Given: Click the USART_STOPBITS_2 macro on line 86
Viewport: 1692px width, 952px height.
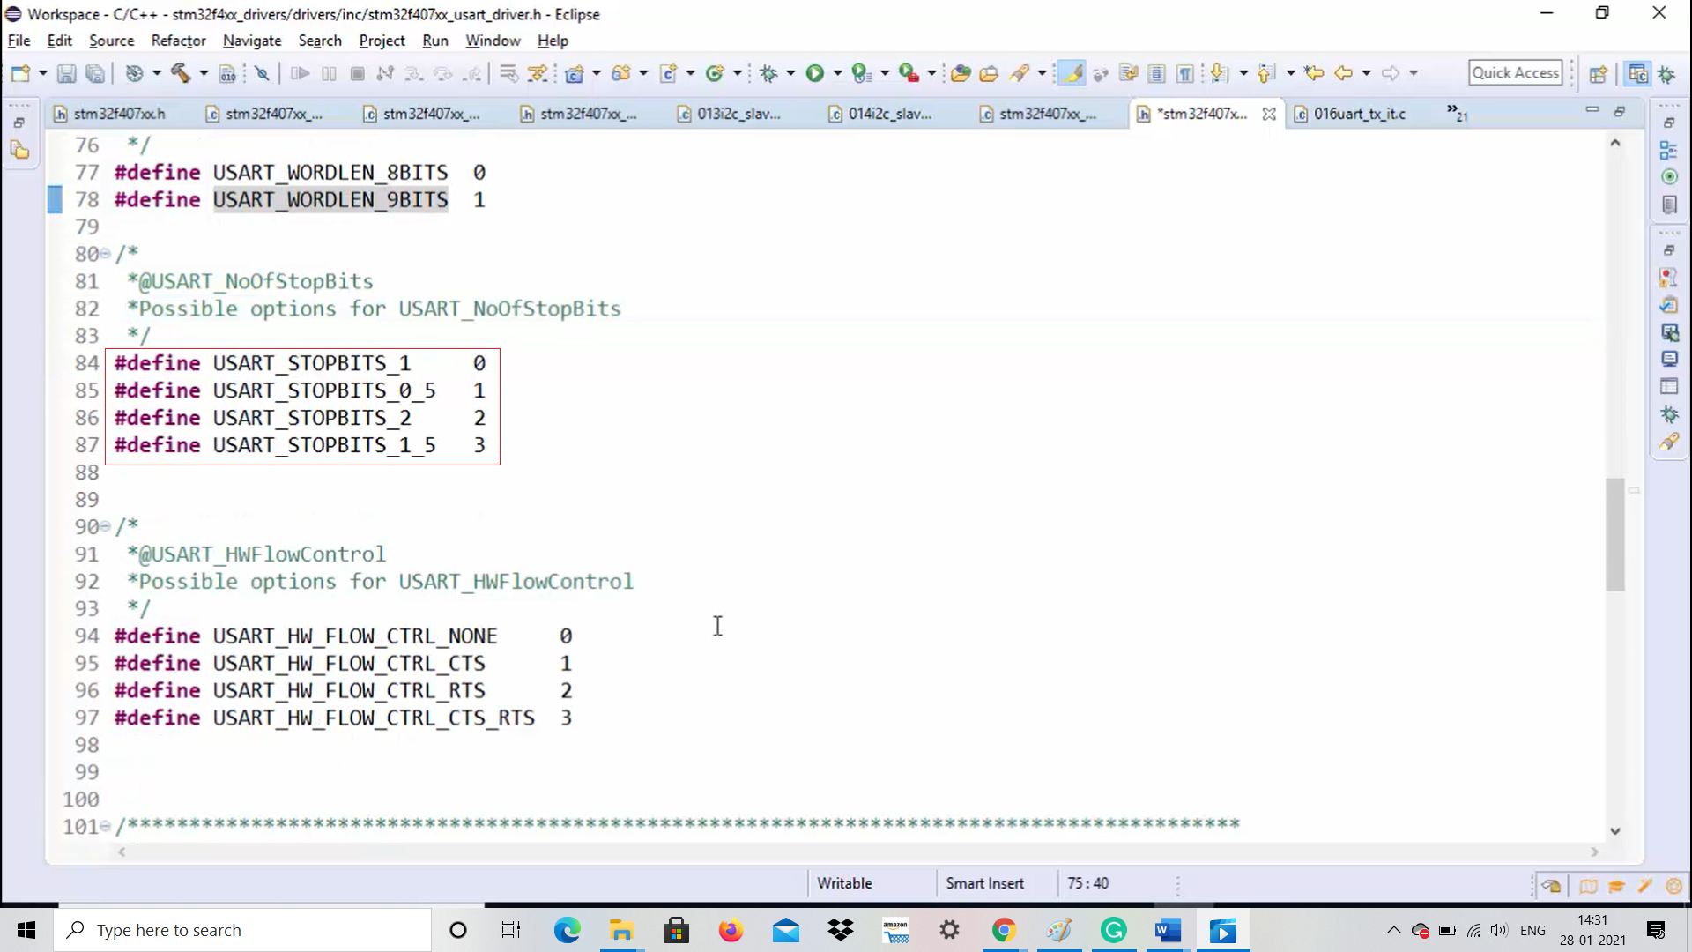Looking at the screenshot, I should 312,418.
